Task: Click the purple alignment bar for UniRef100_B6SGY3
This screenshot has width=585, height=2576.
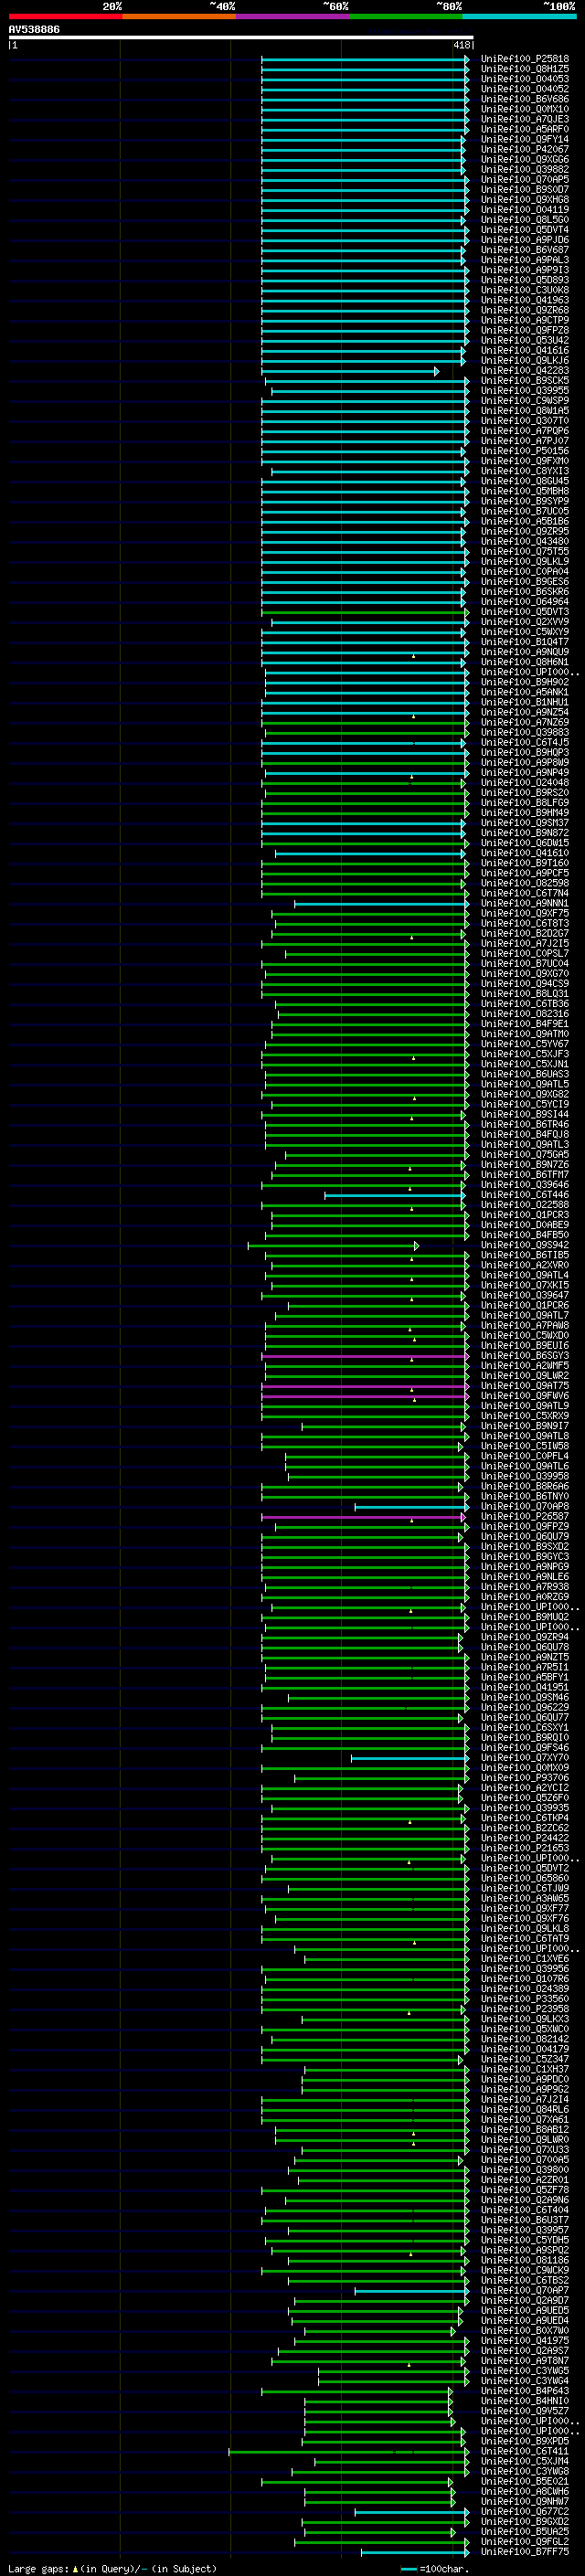Action: coord(365,1357)
